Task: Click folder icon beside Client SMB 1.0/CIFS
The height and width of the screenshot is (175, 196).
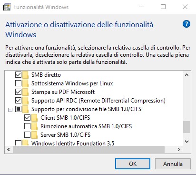Action: (x=34, y=118)
